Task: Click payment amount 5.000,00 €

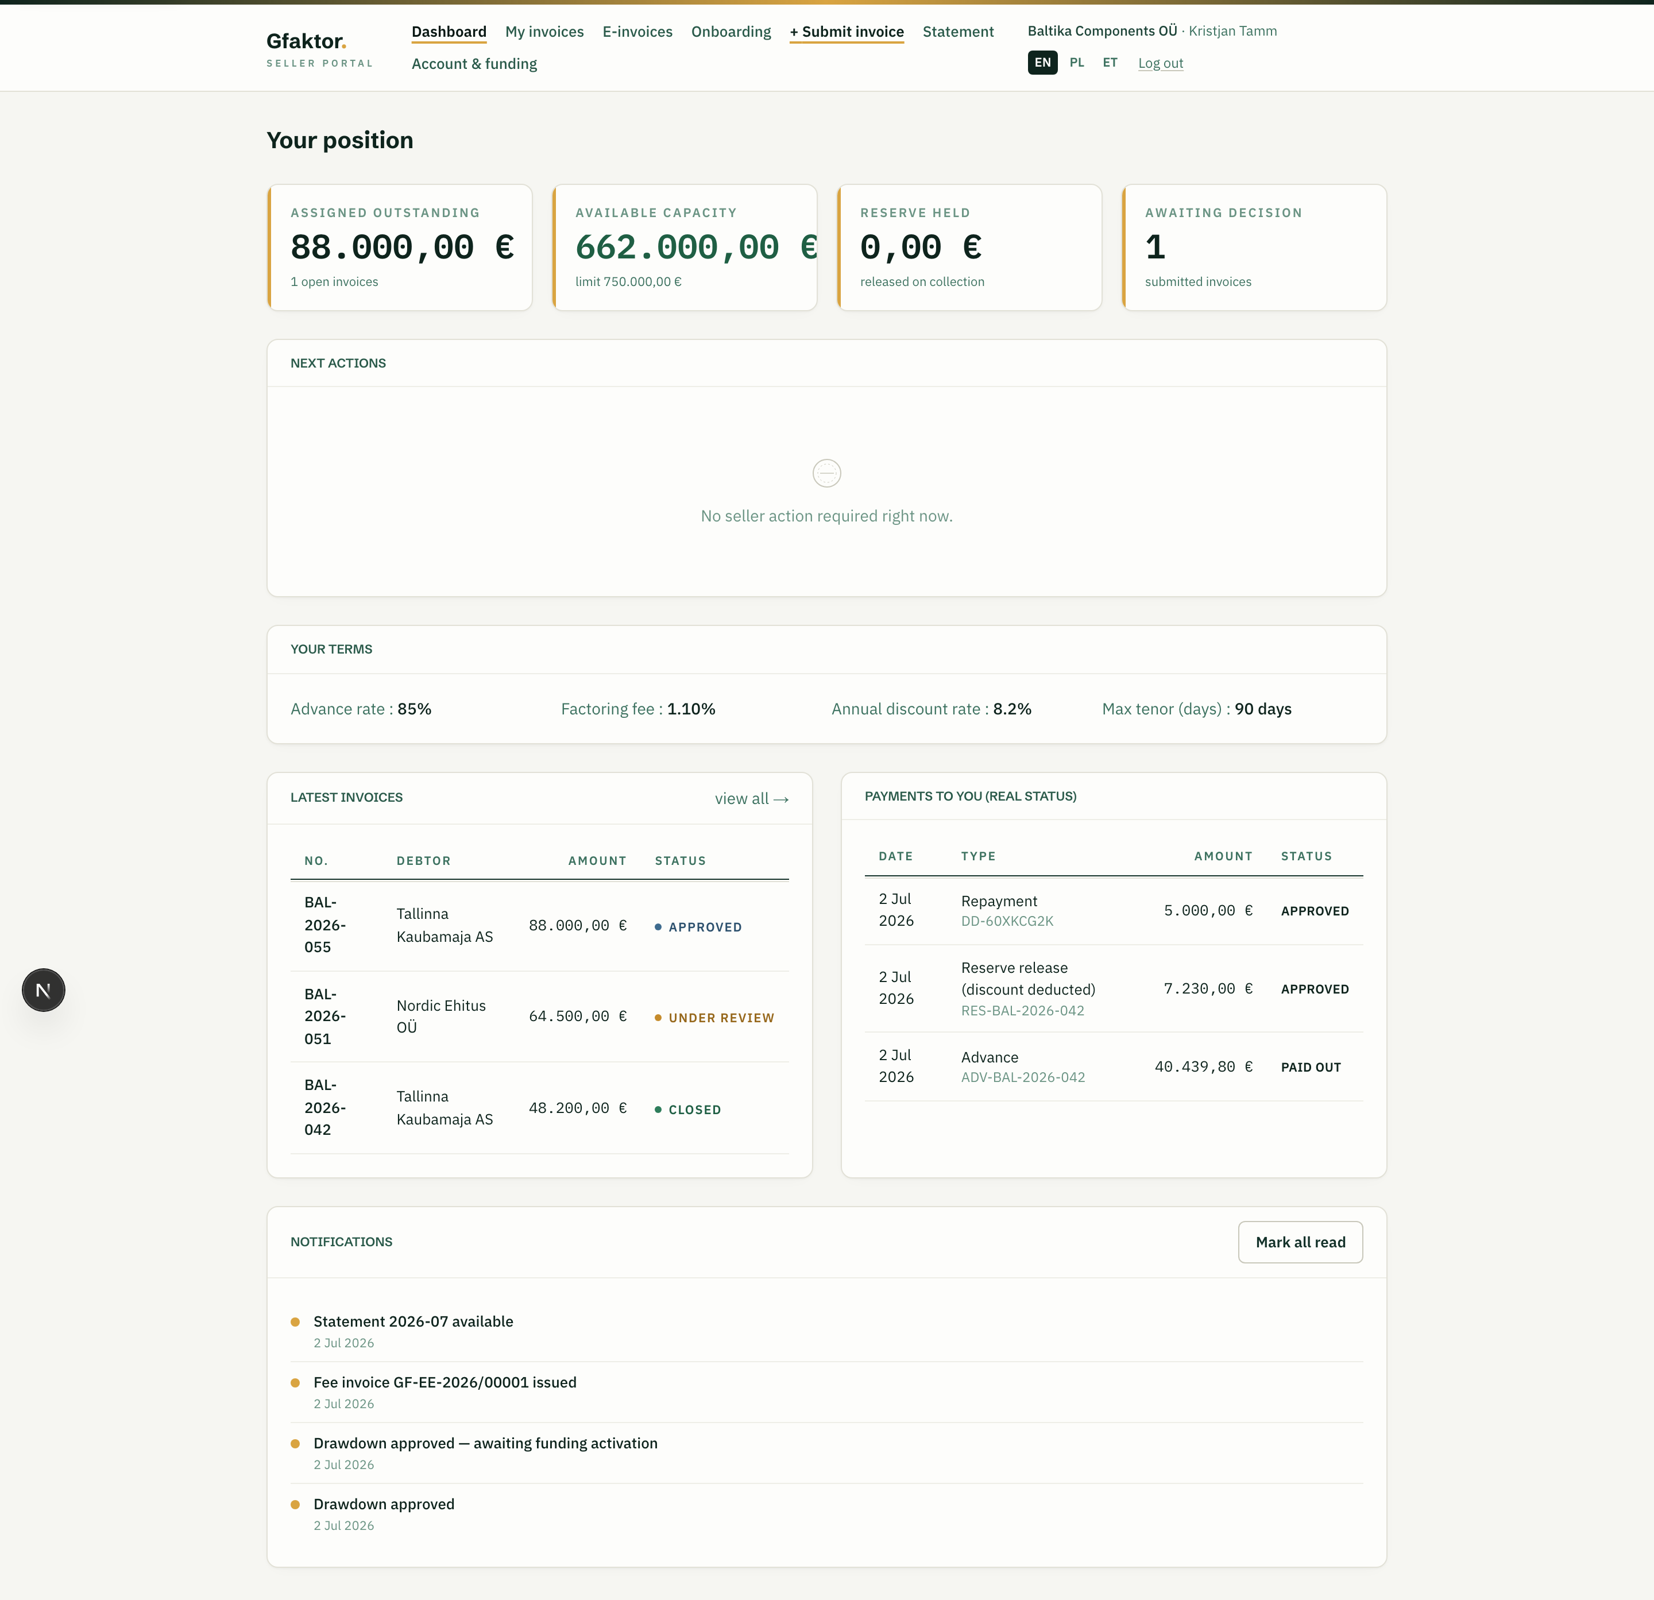Action: point(1208,910)
